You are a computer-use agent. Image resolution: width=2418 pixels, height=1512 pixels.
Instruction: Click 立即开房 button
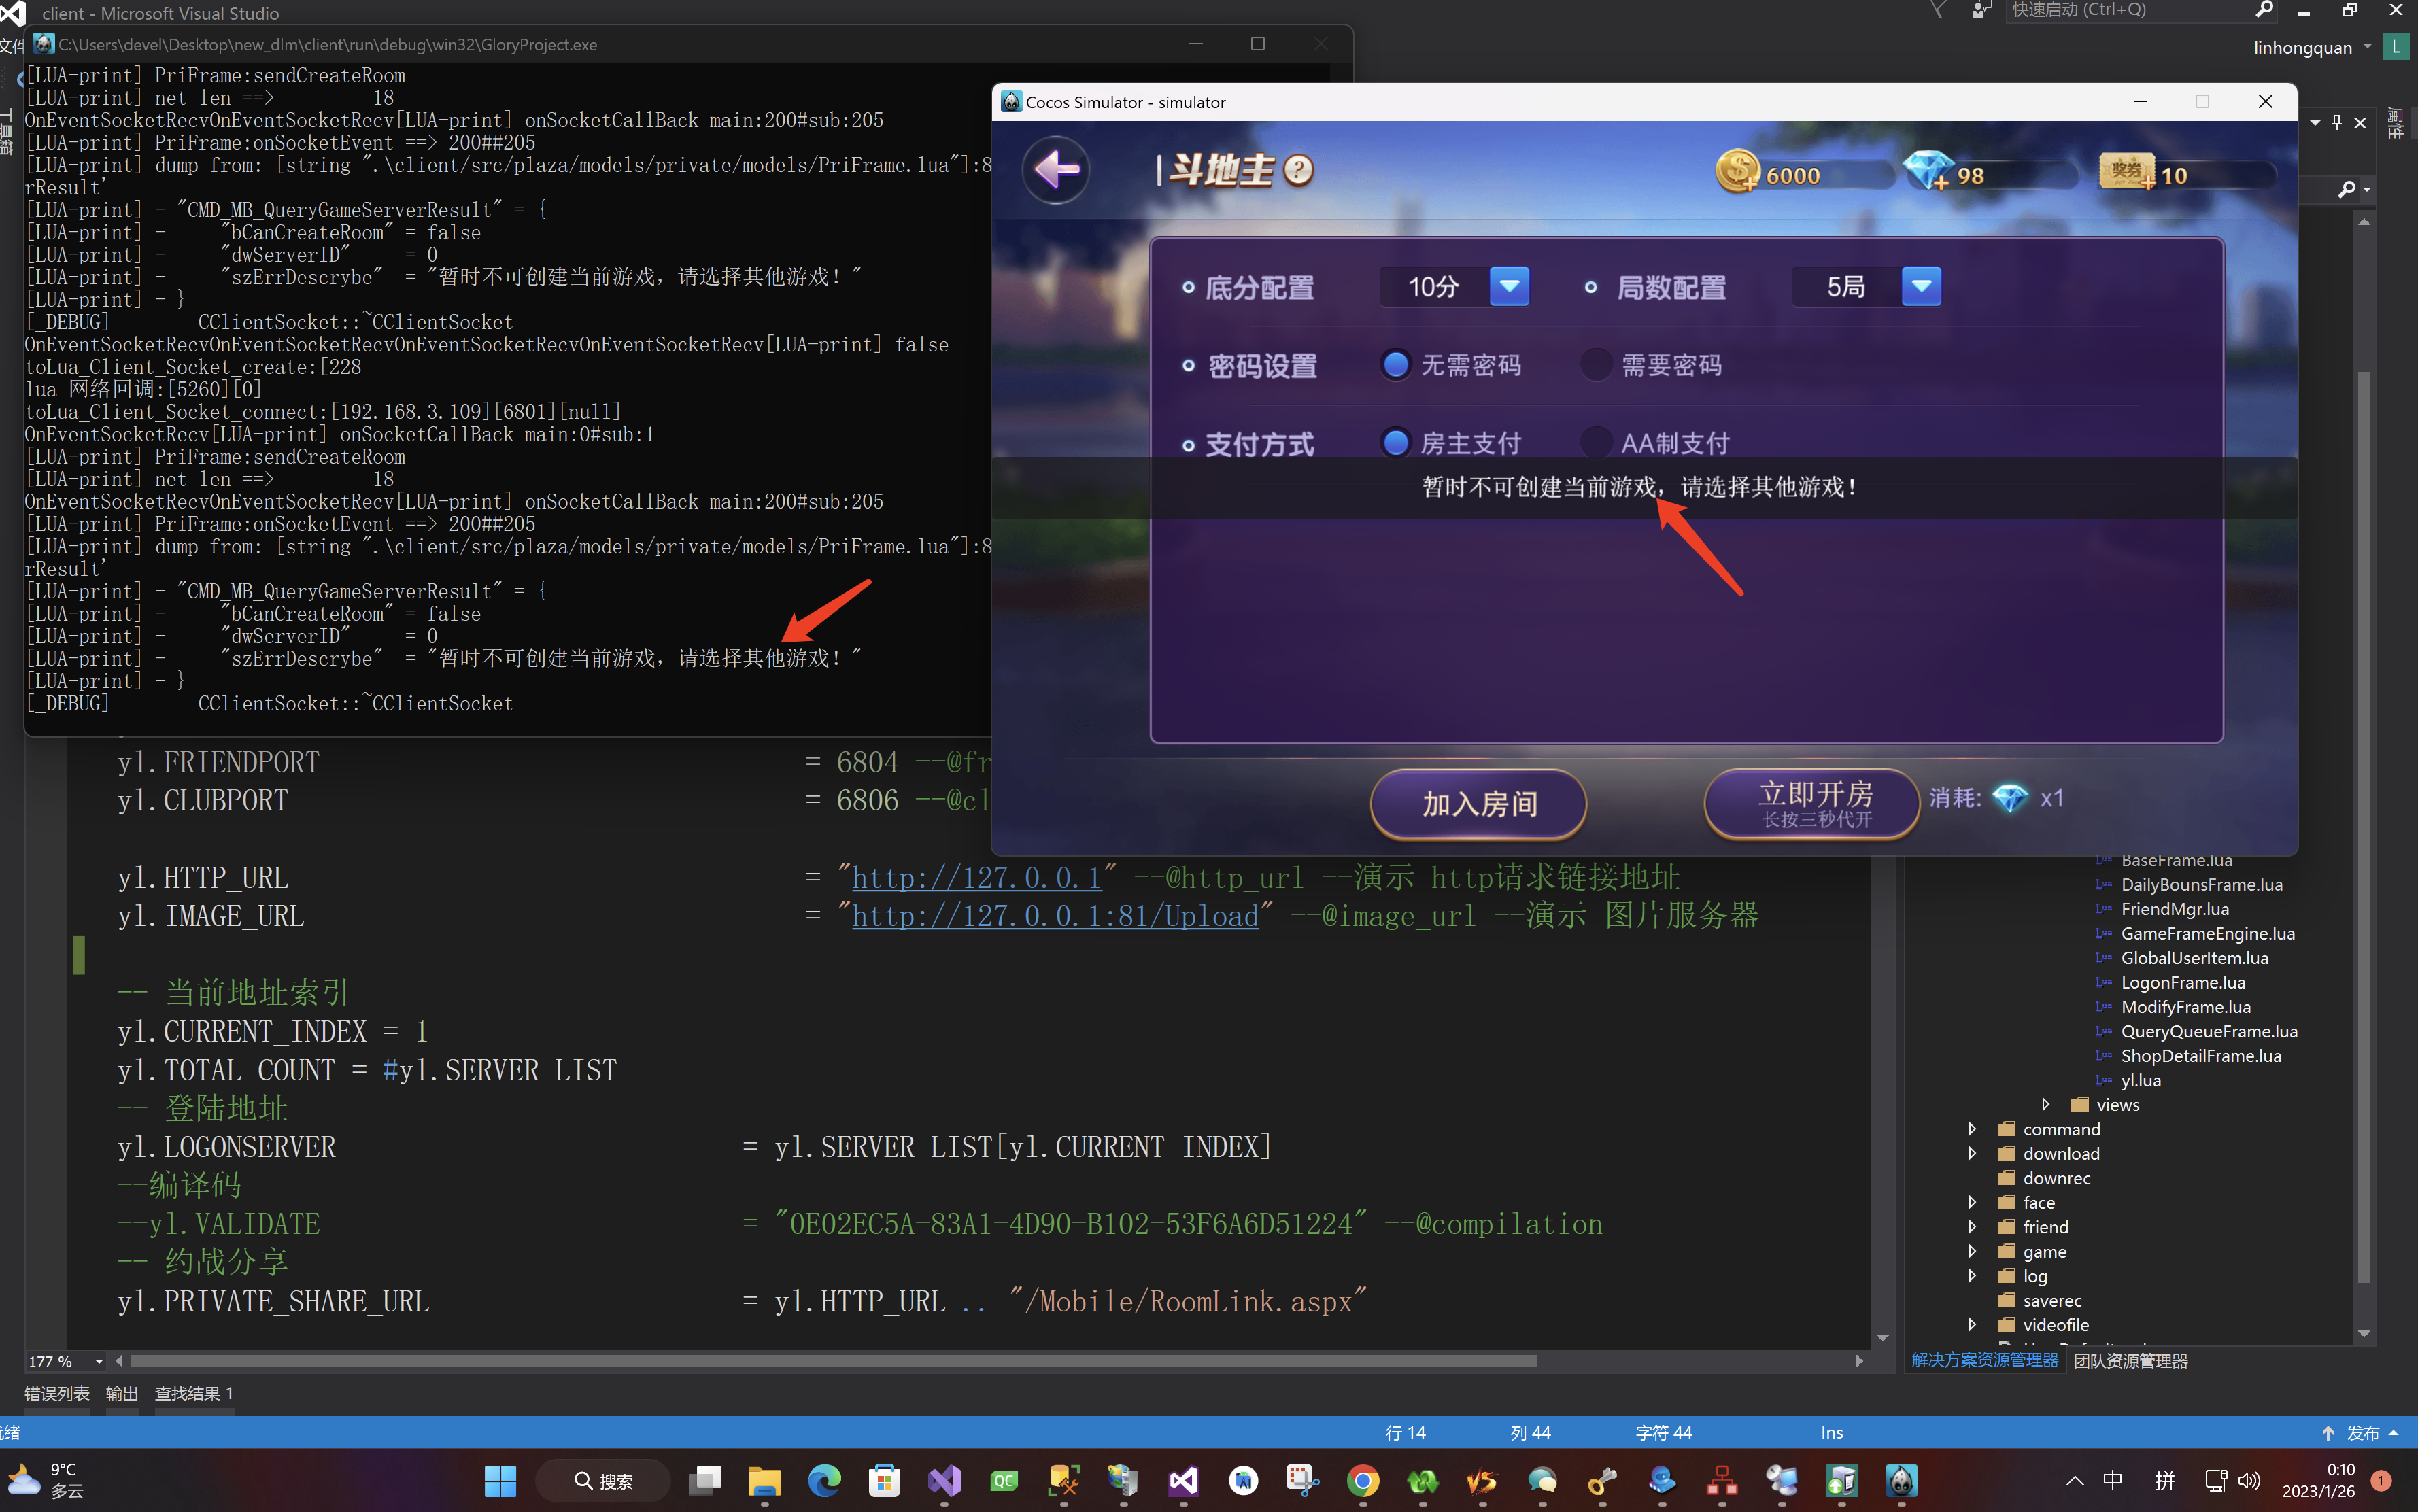click(x=1812, y=804)
